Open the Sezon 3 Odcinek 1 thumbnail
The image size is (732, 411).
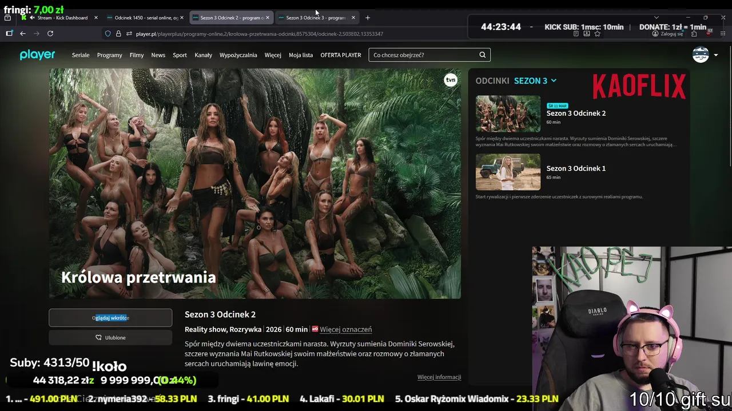pos(508,172)
